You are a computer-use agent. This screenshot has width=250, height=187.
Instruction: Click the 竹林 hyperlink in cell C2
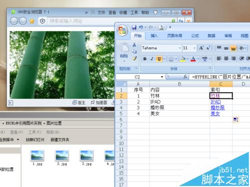coord(215,96)
